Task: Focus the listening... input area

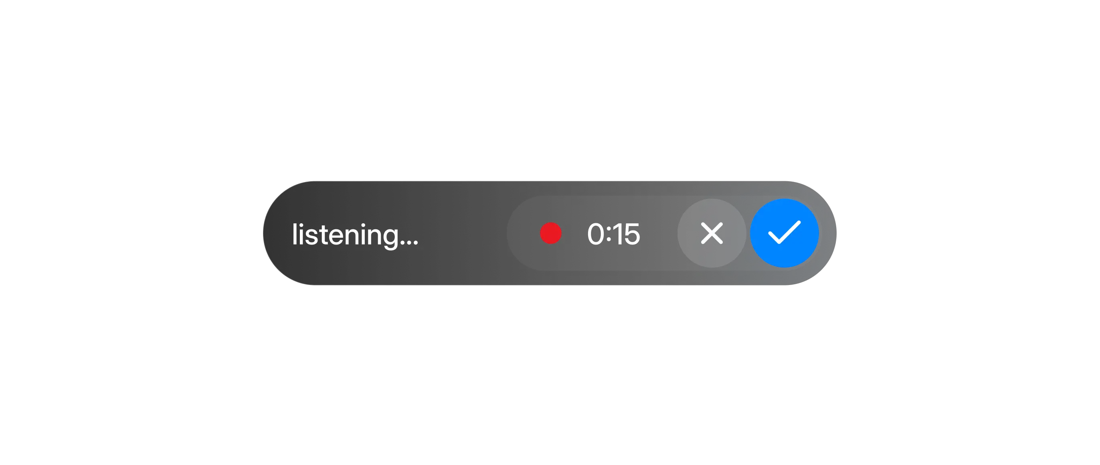Action: click(x=355, y=235)
